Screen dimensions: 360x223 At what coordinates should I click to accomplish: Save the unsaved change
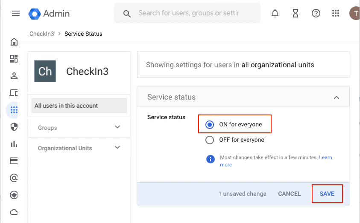[327, 194]
